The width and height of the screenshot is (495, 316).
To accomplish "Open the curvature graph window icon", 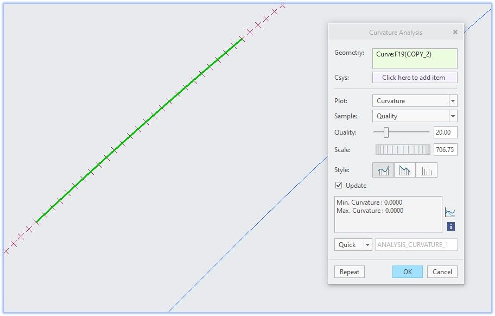I will coord(450,212).
